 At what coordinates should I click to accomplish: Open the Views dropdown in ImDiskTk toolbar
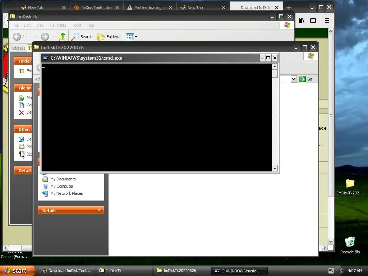click(x=131, y=37)
